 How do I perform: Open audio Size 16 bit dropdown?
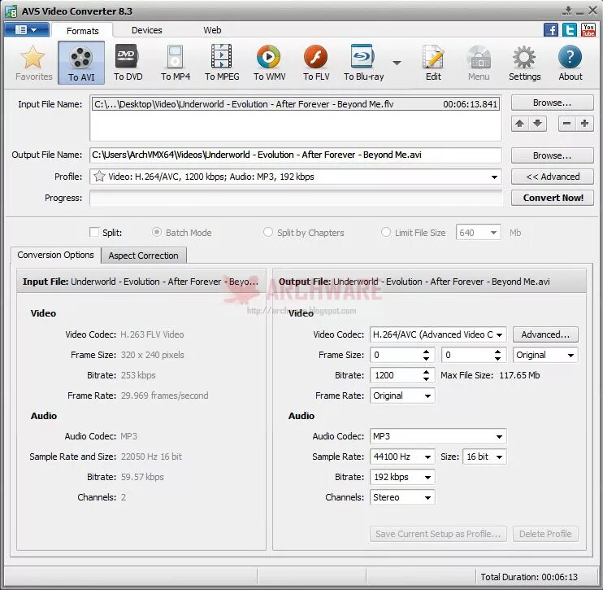[x=484, y=457]
